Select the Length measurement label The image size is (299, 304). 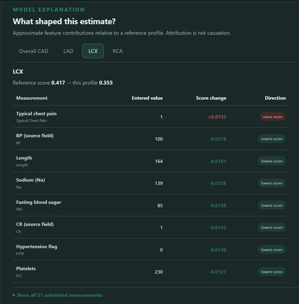(24, 158)
